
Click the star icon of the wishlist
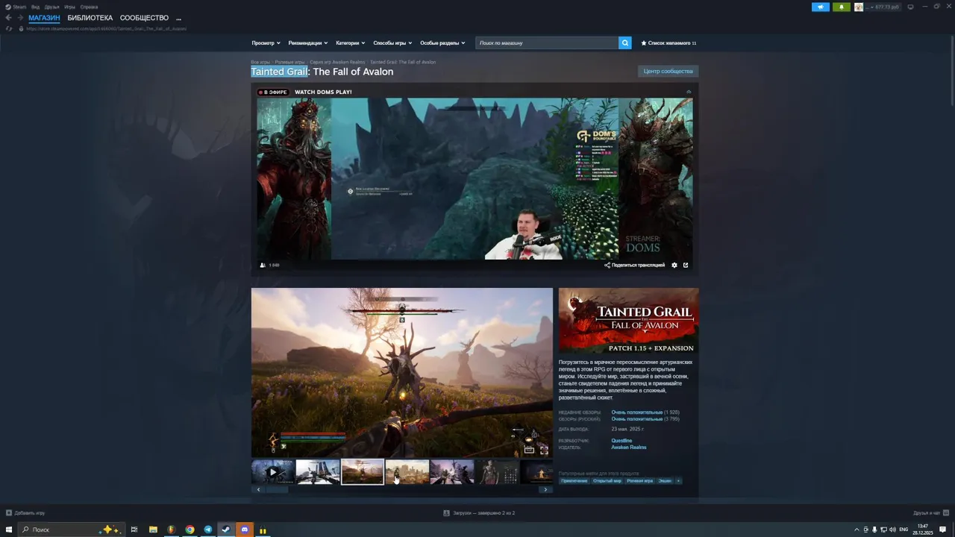pyautogui.click(x=644, y=43)
